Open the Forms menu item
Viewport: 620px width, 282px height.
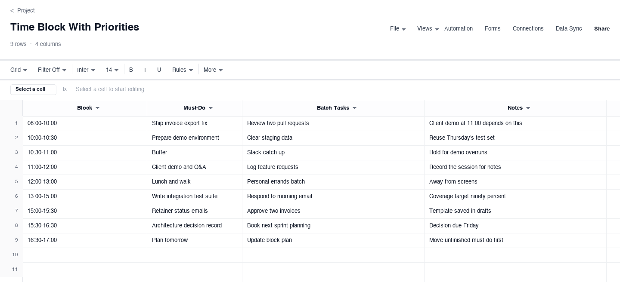tap(492, 29)
